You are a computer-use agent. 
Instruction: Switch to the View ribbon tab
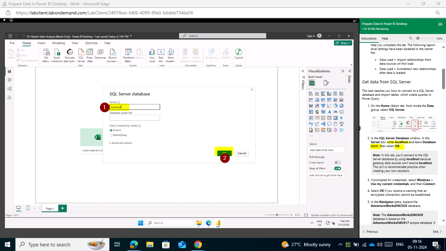[x=75, y=43]
